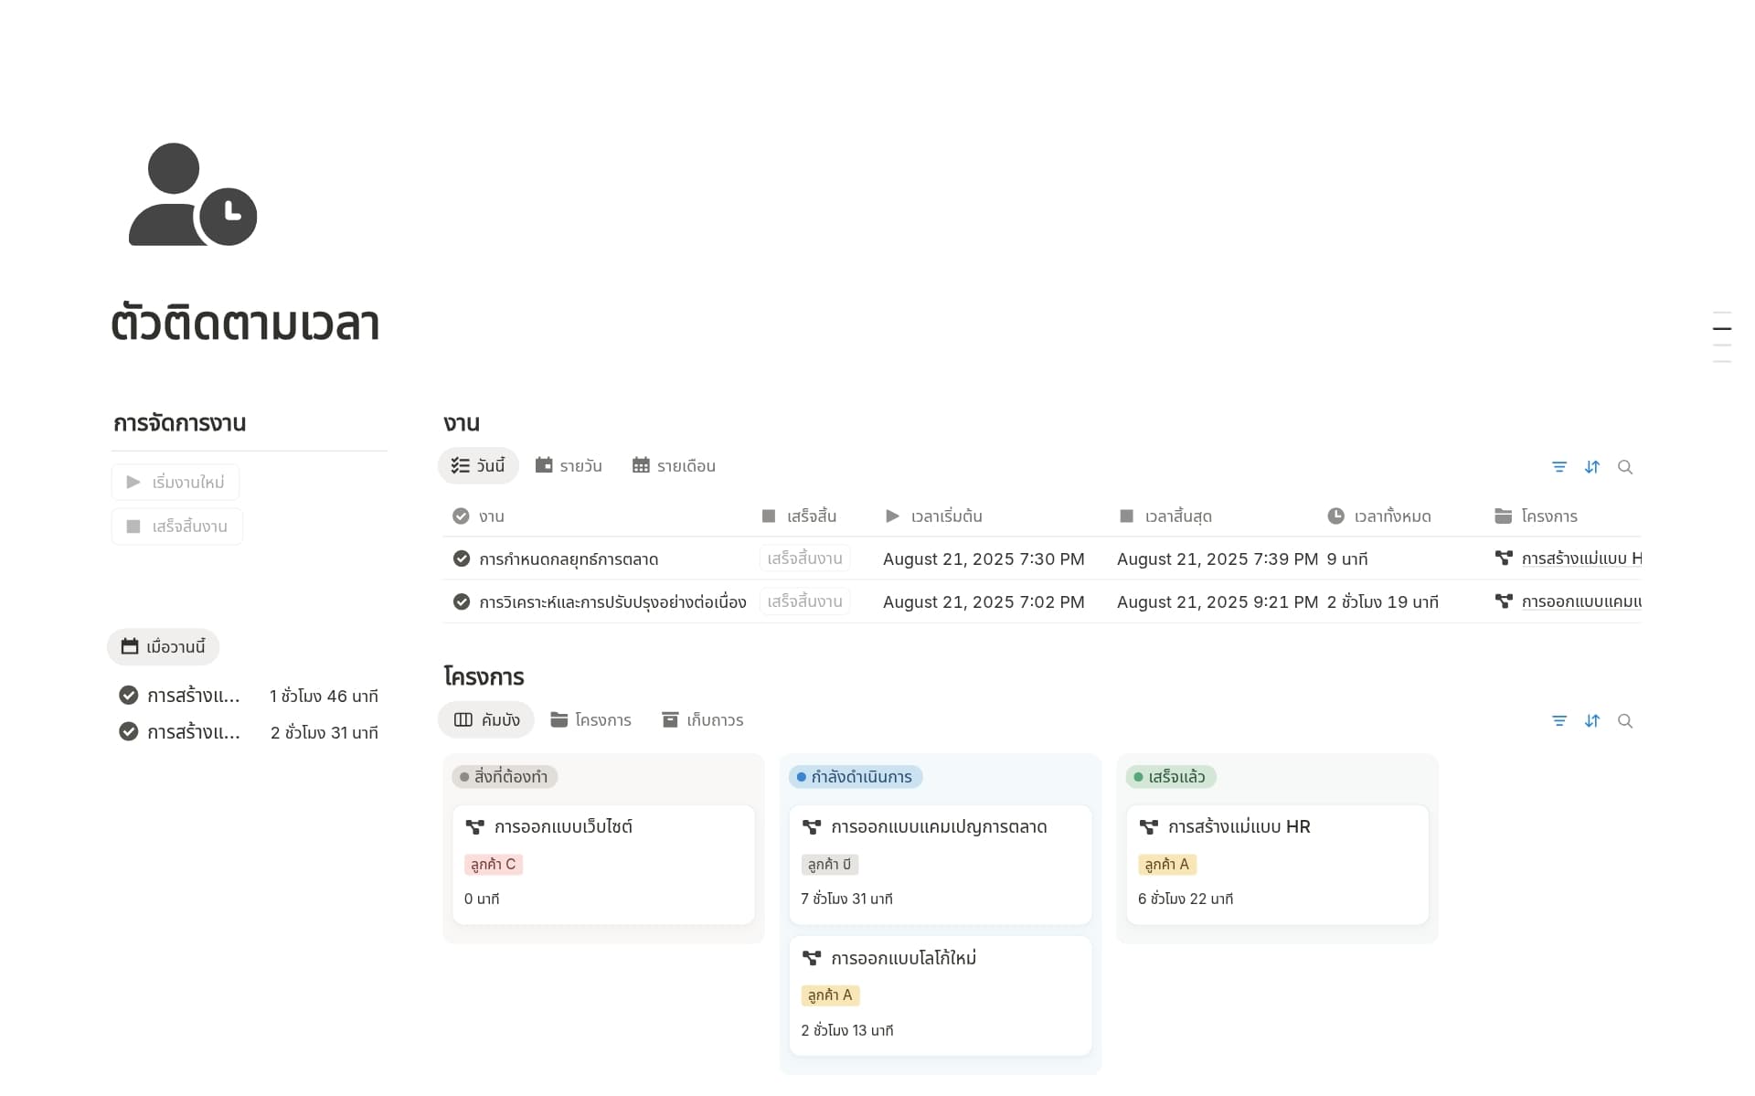Screen dimensions: 1755x1096
Task: Click the person-clock page icon
Action: (193, 195)
